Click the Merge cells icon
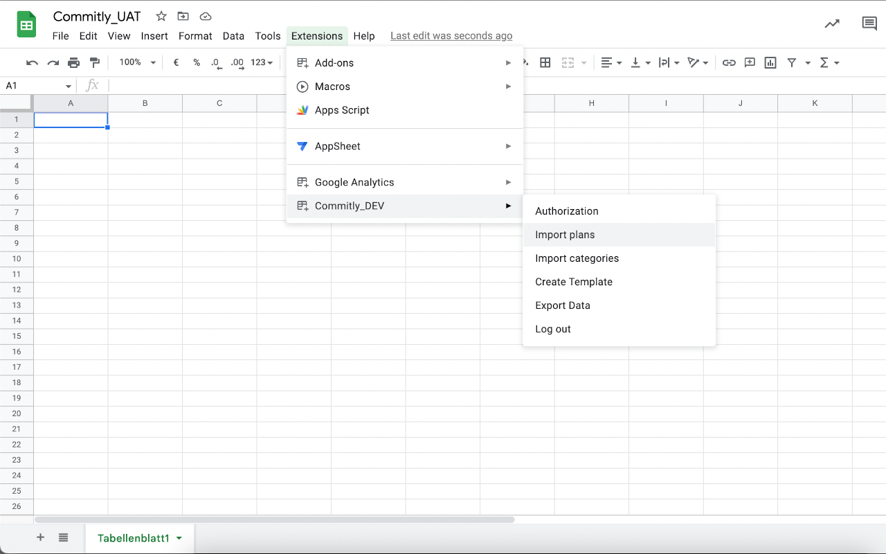 (x=568, y=63)
